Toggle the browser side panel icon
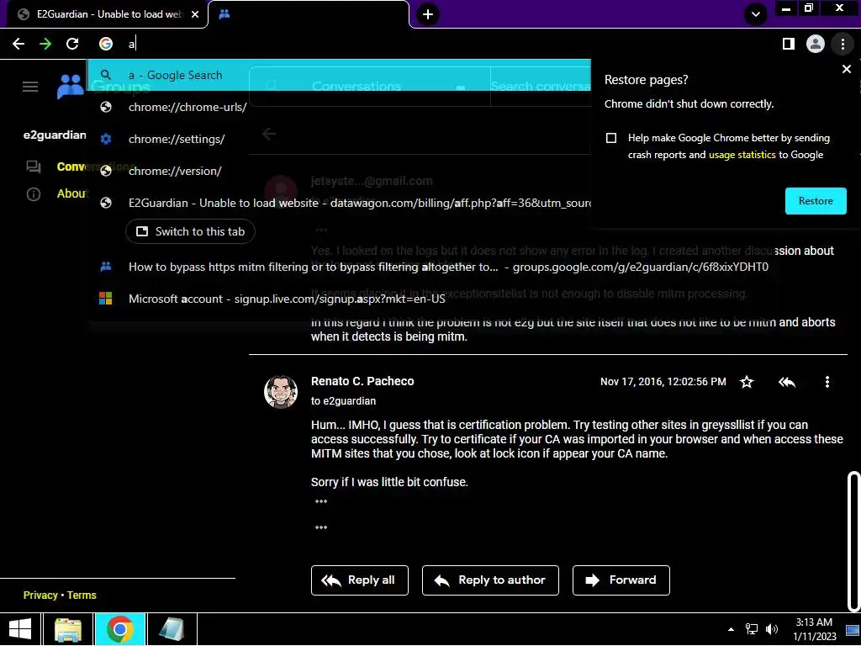861x646 pixels. 789,44
